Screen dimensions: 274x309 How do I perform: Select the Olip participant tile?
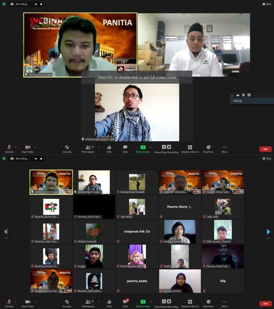point(223,281)
